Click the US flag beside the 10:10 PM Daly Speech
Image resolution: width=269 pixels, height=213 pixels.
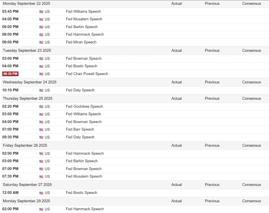point(41,90)
